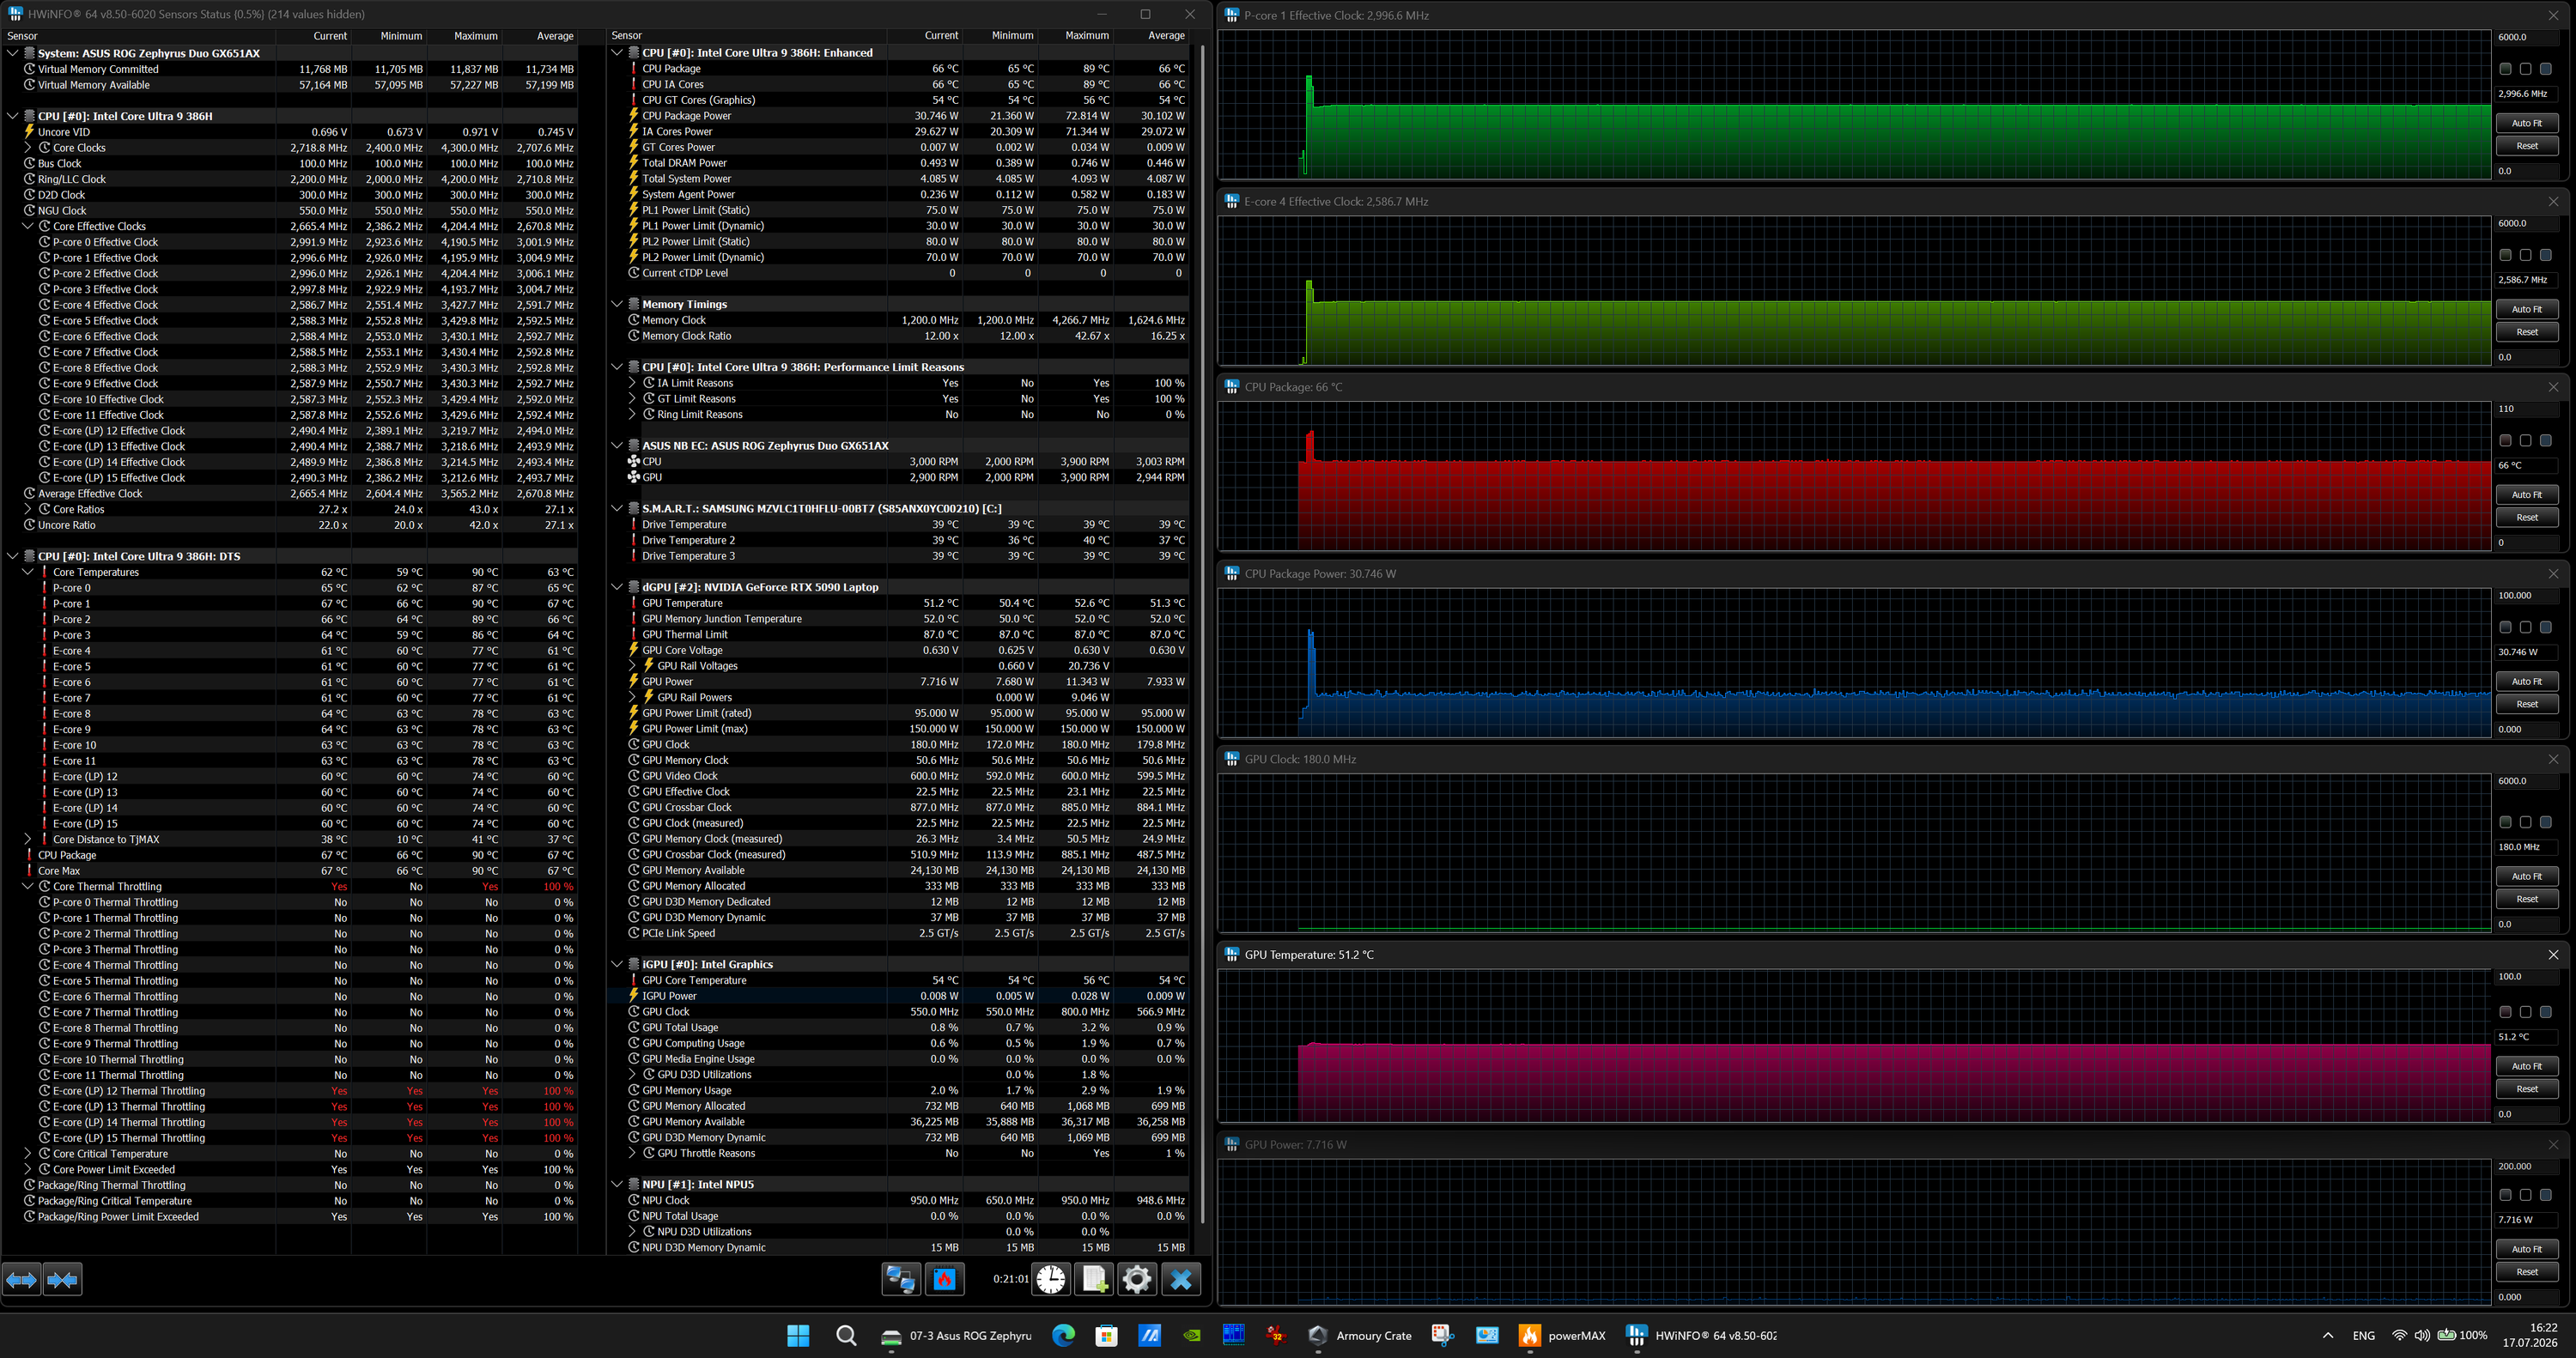2576x1358 pixels.
Task: Open the volume tray icon
Action: [x=2421, y=1336]
